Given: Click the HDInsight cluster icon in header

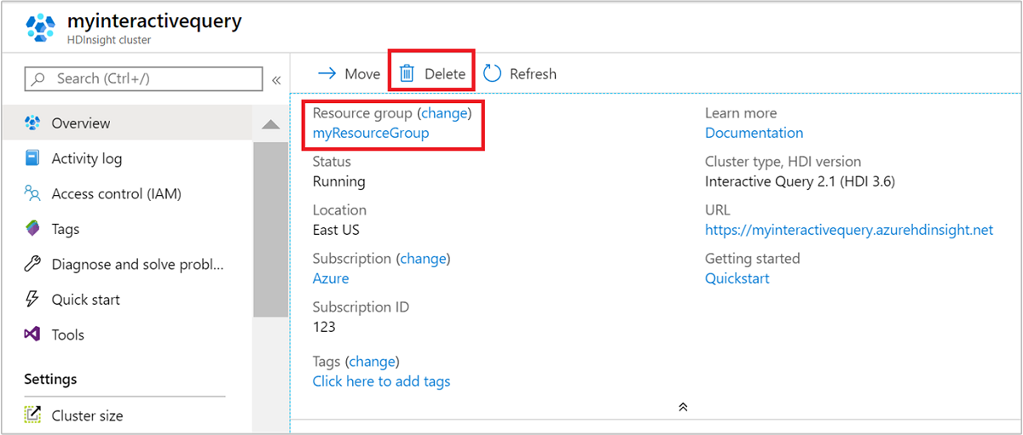Looking at the screenshot, I should pos(39,27).
